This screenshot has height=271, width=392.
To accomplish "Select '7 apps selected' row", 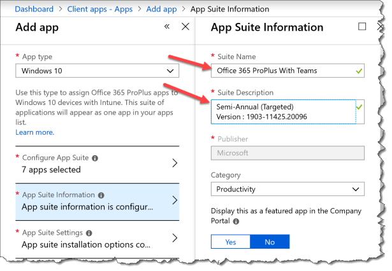I will click(x=97, y=165).
